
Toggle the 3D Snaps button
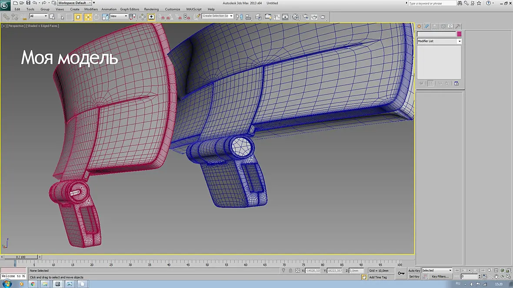(162, 17)
